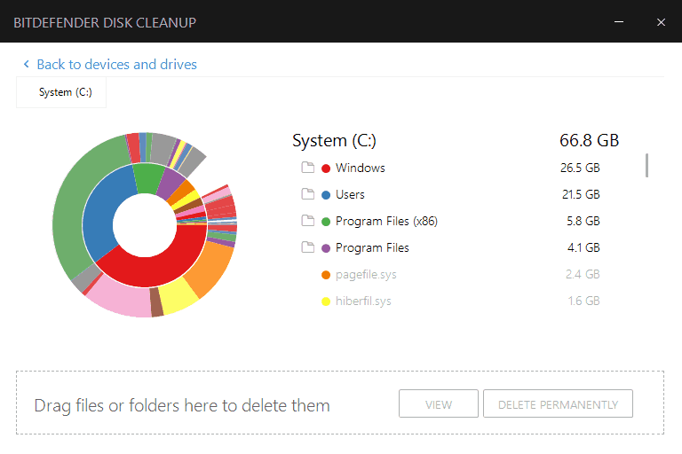The height and width of the screenshot is (454, 682).
Task: Click the Drag files here drop zone
Action: point(340,403)
